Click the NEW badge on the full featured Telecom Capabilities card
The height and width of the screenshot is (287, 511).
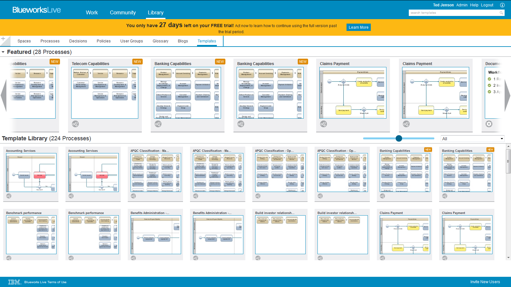[137, 62]
